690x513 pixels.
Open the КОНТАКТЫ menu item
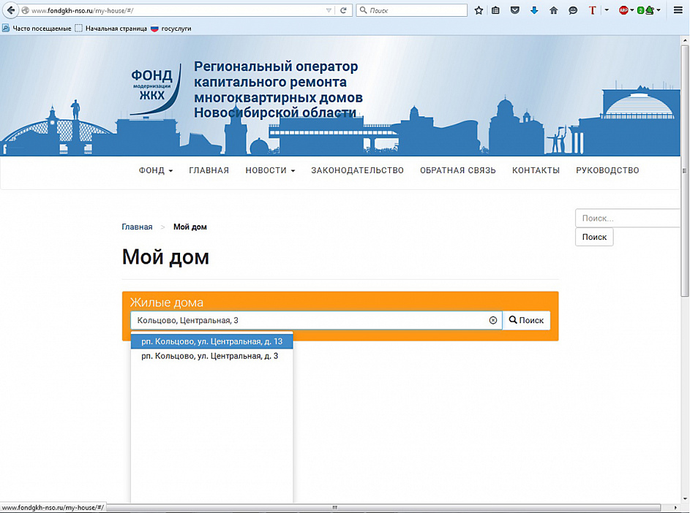pos(536,170)
